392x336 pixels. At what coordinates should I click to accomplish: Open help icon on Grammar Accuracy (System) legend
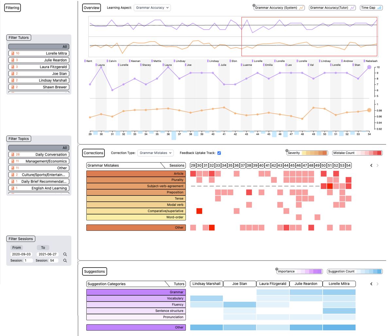pyautogui.click(x=254, y=5)
